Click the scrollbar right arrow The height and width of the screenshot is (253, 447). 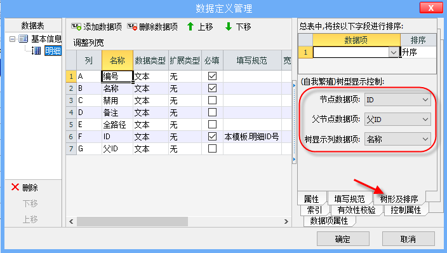point(286,222)
